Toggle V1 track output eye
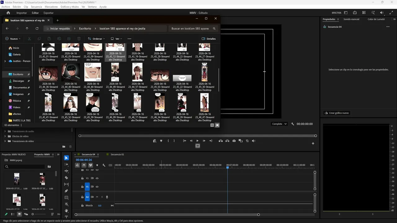Screen dimensions: 397x223 [x=97, y=187]
